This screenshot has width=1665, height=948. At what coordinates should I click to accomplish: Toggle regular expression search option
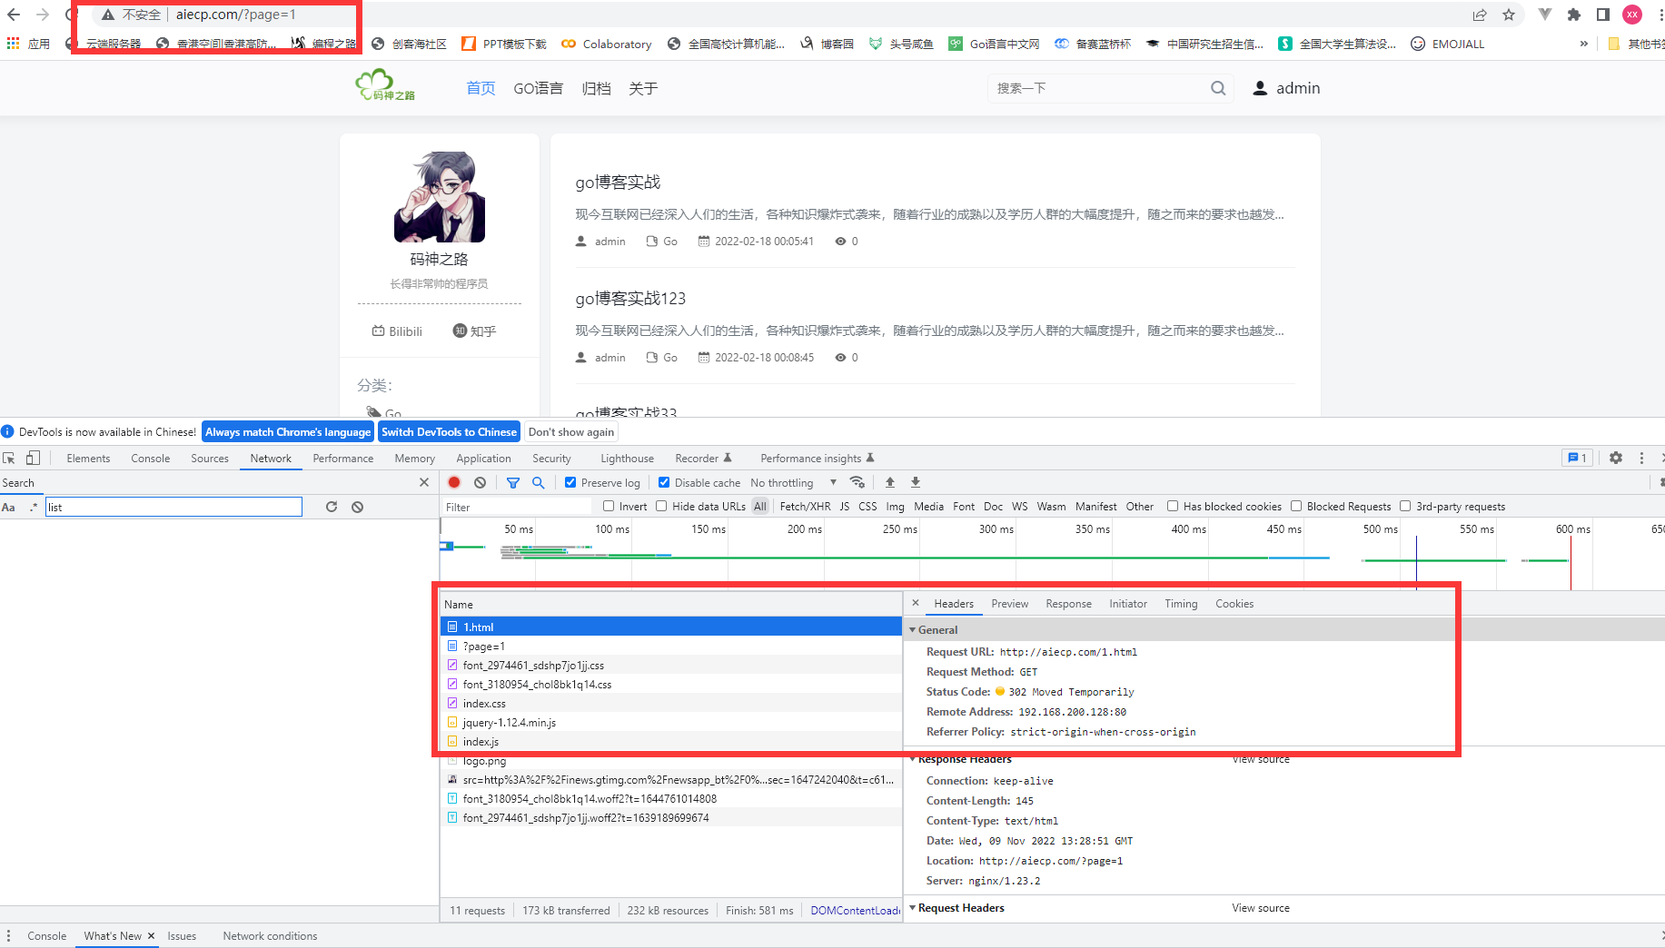click(34, 507)
